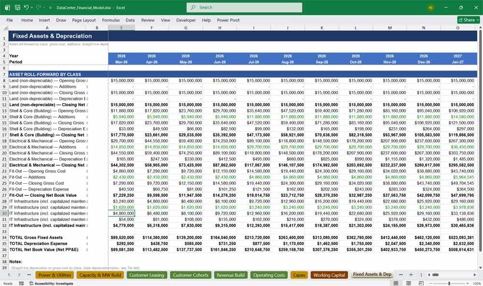
Task: Select column E header
Action: 121,27
